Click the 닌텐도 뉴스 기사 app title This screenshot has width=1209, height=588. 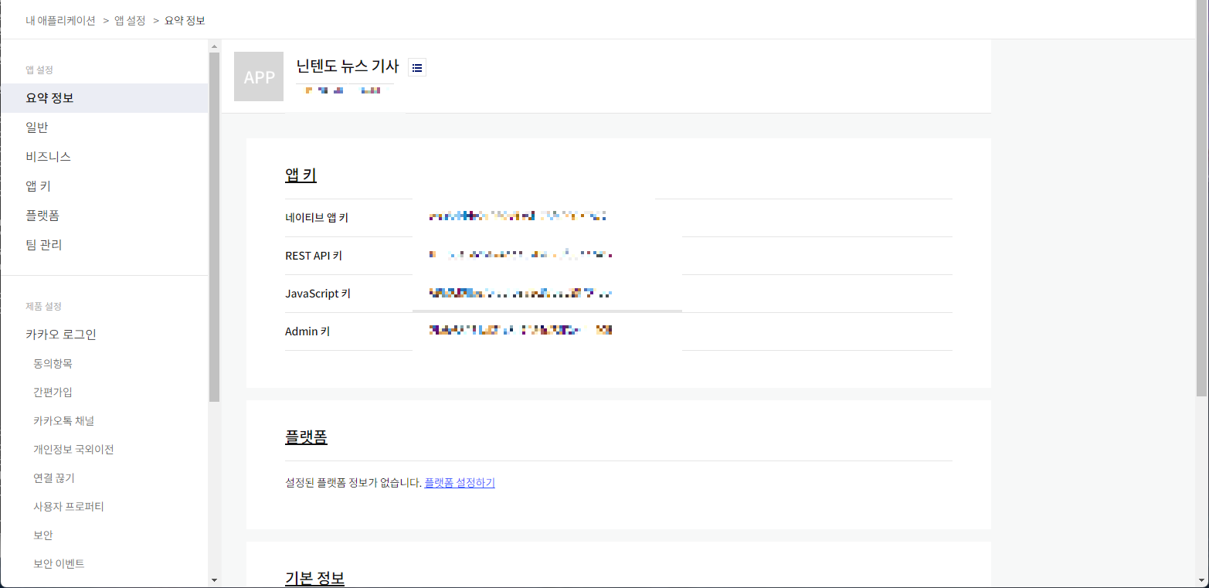pyautogui.click(x=348, y=66)
